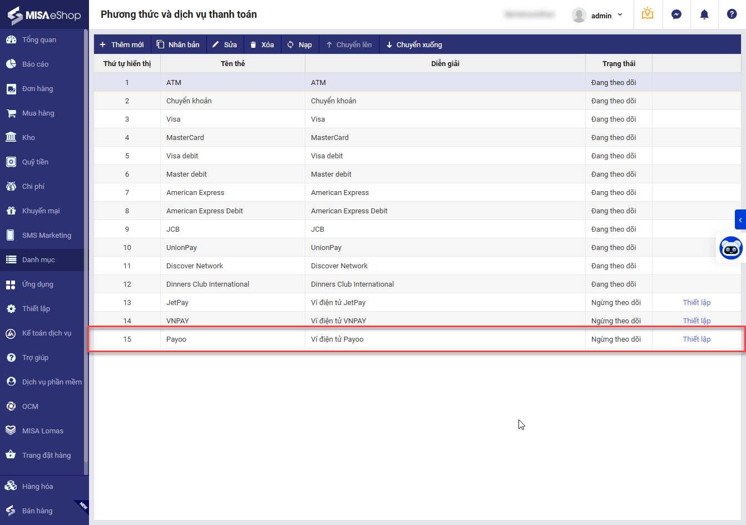The image size is (746, 525).
Task: Open the MISA Lomas layers icon
Action: [x=11, y=431]
